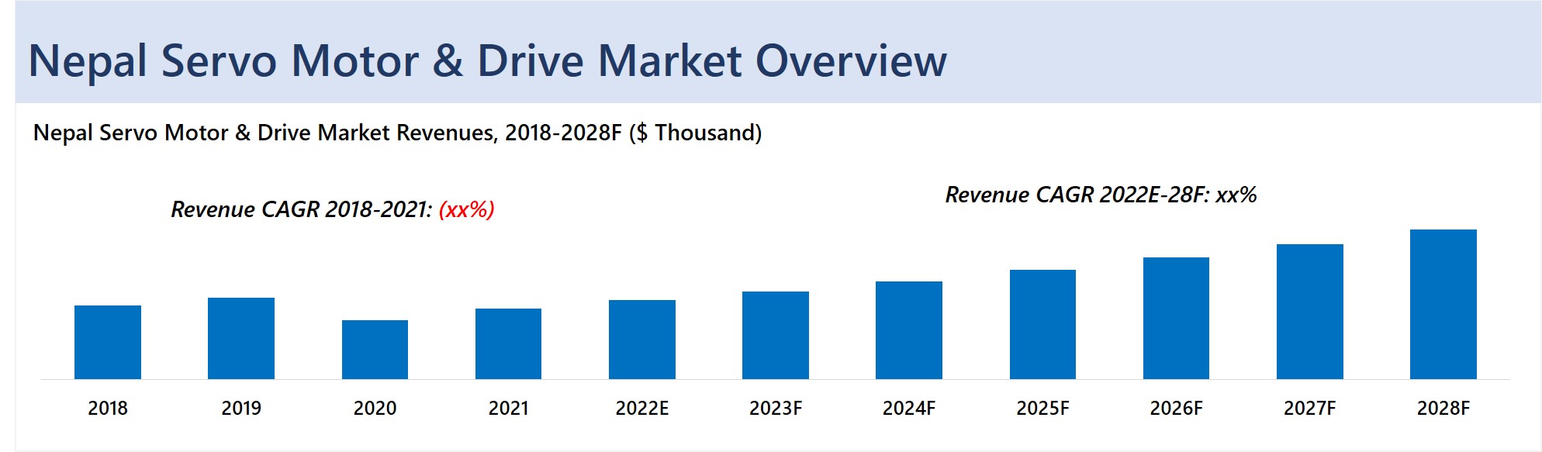Click the 2026F forecast bar
Image resolution: width=1542 pixels, height=452 pixels.
pos(1176,318)
